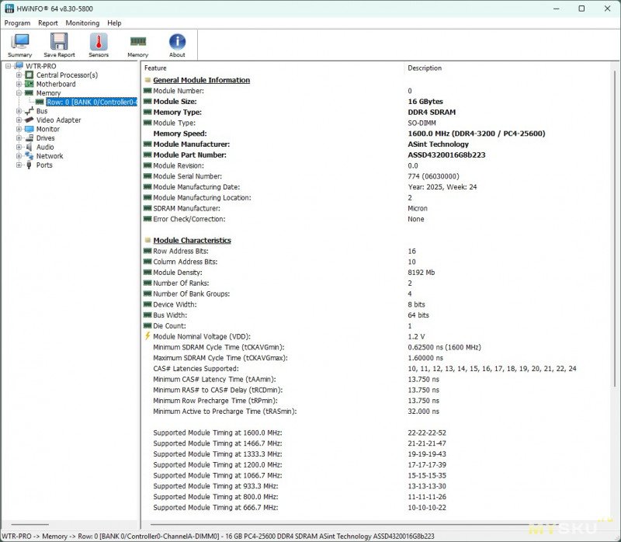The height and width of the screenshot is (542, 621).
Task: Open the Report menu
Action: (48, 23)
